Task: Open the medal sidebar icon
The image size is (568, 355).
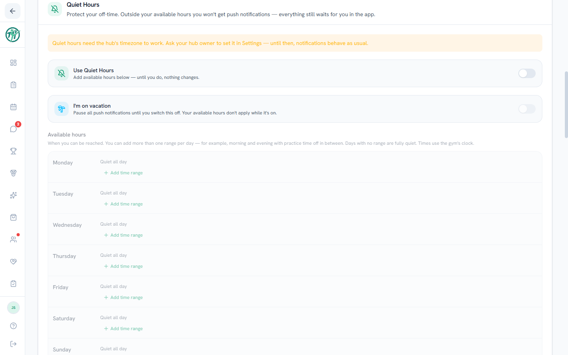Action: click(x=13, y=173)
